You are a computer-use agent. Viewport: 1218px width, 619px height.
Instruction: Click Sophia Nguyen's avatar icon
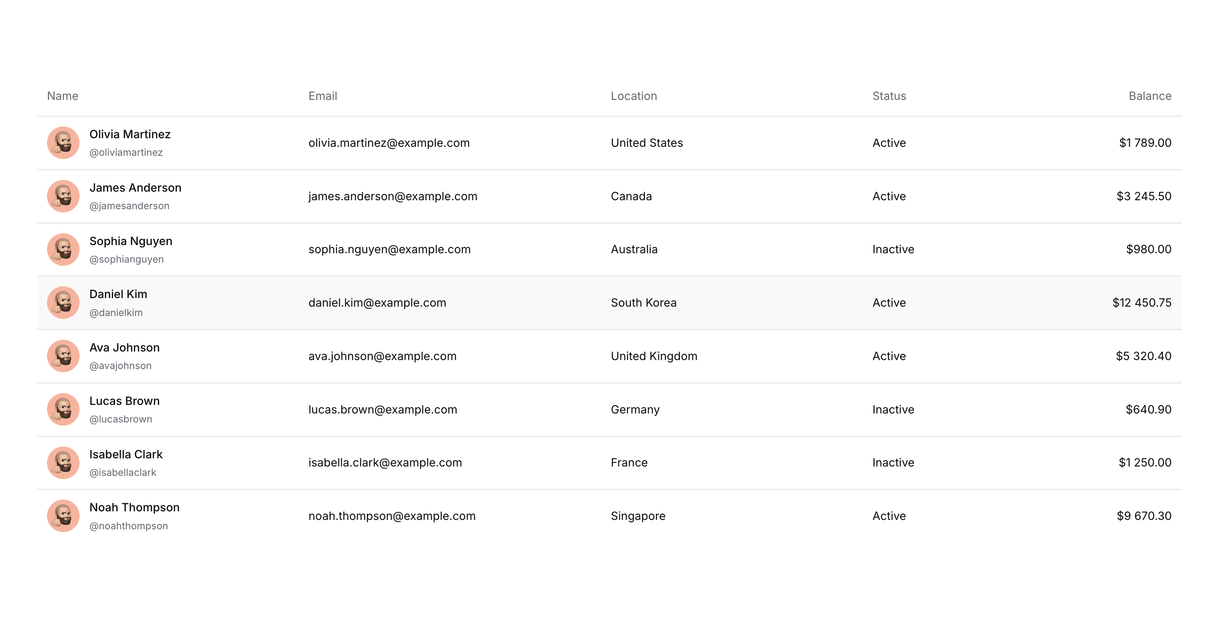63,250
